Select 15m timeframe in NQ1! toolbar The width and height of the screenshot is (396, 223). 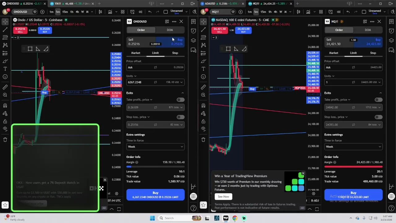click(263, 12)
